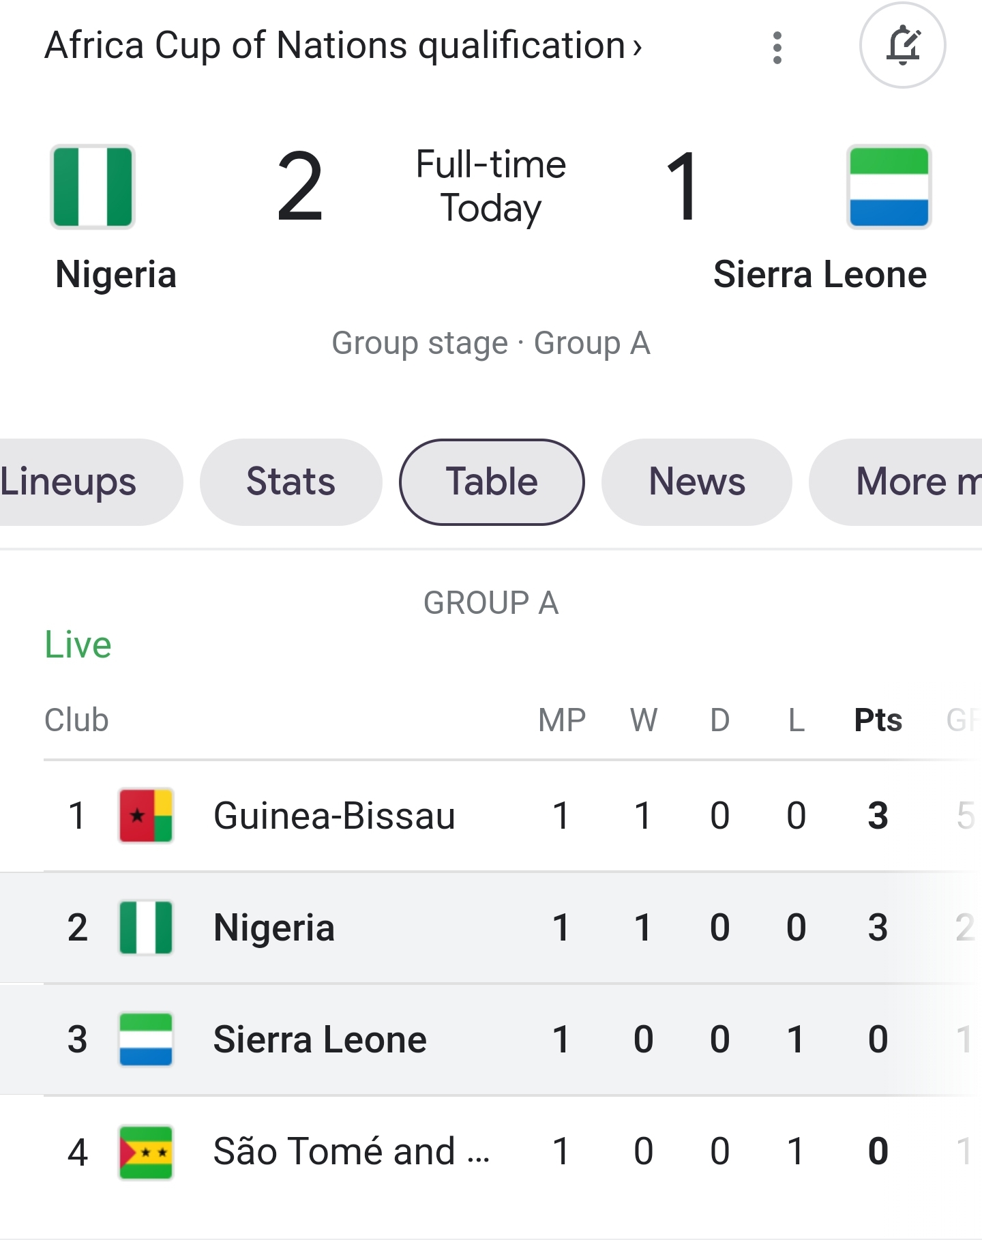This screenshot has height=1240, width=982.
Task: Switch to the Stats tab
Action: 291,482
